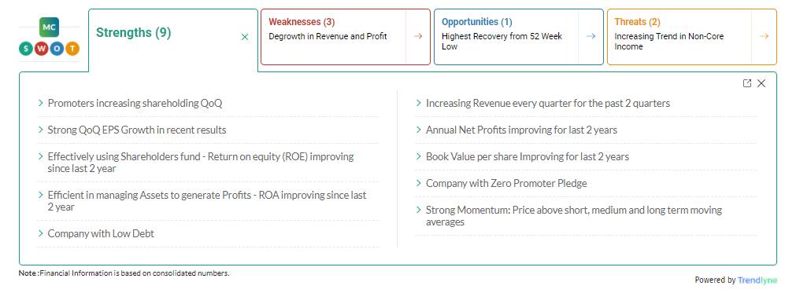Click the red W circle icon
The height and width of the screenshot is (293, 796).
[x=41, y=49]
